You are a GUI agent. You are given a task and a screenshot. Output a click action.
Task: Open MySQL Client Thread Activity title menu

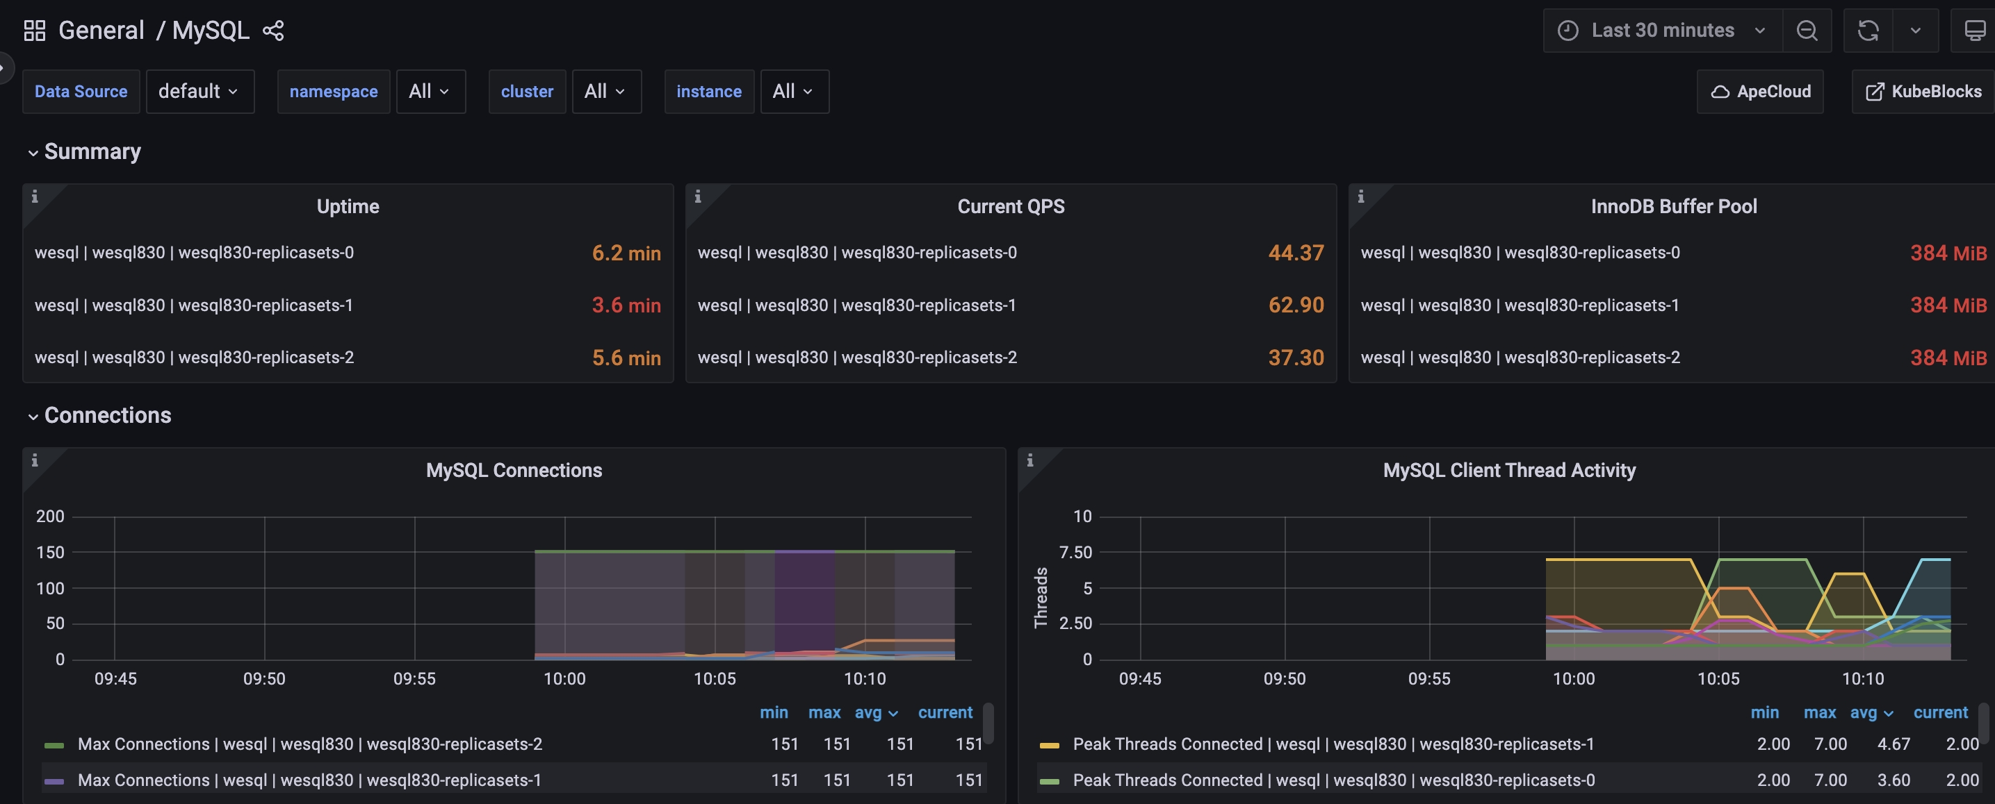click(1508, 471)
